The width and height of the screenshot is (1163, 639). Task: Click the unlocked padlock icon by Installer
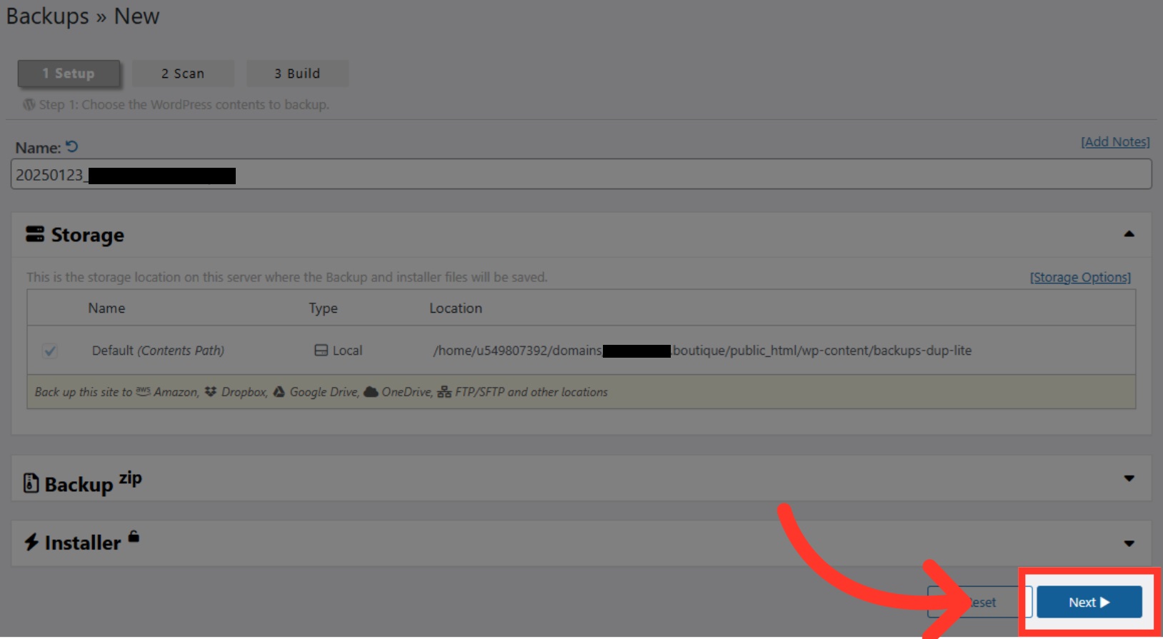click(134, 536)
